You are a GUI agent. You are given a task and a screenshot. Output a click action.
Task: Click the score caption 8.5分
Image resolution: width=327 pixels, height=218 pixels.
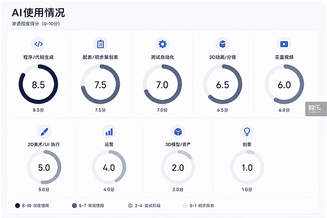pos(38,110)
